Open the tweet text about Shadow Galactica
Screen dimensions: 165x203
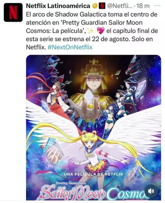[92, 31]
